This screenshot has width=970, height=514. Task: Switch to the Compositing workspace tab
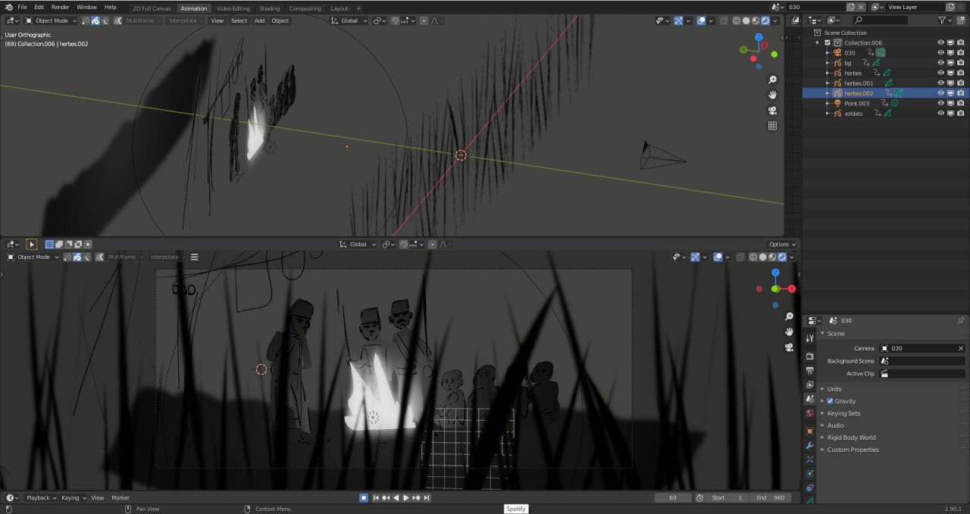[x=305, y=8]
